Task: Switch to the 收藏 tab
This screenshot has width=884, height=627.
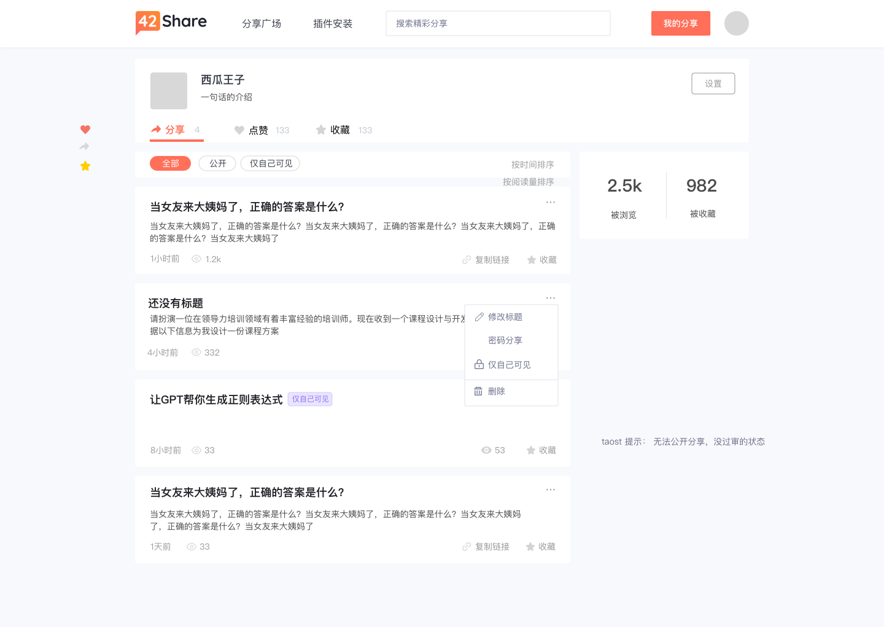Action: (x=344, y=130)
